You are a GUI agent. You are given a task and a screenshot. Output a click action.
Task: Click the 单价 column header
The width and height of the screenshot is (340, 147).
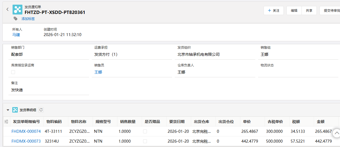click(247, 122)
